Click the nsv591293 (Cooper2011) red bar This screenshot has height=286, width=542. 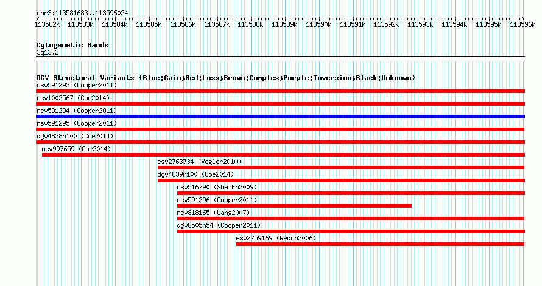(x=280, y=91)
